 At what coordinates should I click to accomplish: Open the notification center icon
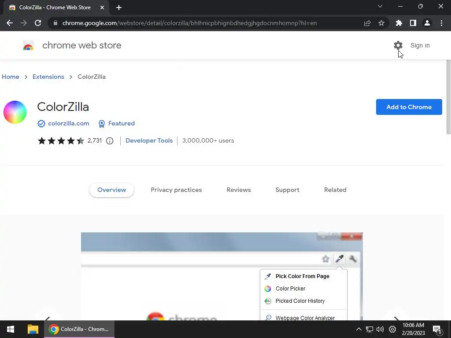(x=437, y=330)
